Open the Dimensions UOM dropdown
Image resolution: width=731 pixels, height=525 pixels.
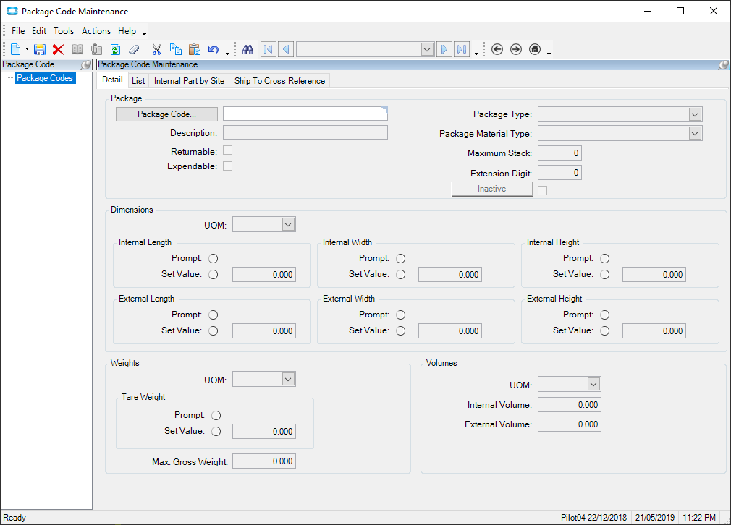[x=288, y=224]
